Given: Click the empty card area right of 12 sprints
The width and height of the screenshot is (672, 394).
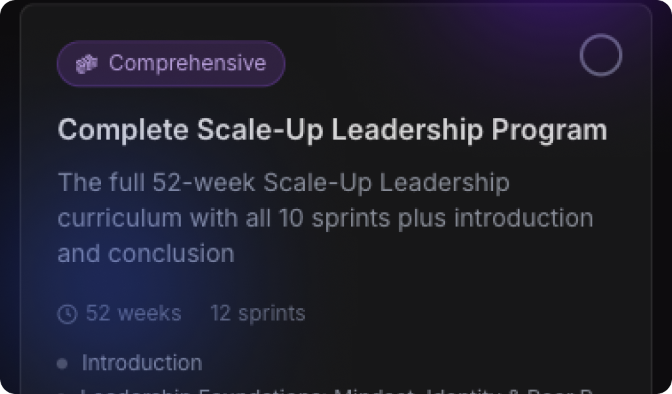Looking at the screenshot, I should pyautogui.click(x=459, y=313).
